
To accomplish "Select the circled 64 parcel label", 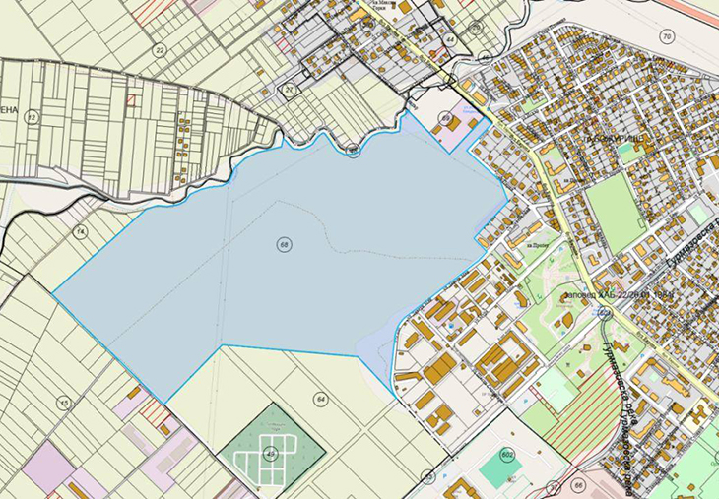I will click(321, 399).
